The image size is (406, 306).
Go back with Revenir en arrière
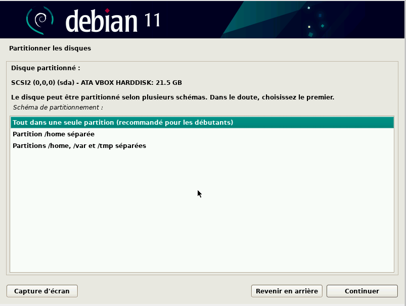point(287,291)
